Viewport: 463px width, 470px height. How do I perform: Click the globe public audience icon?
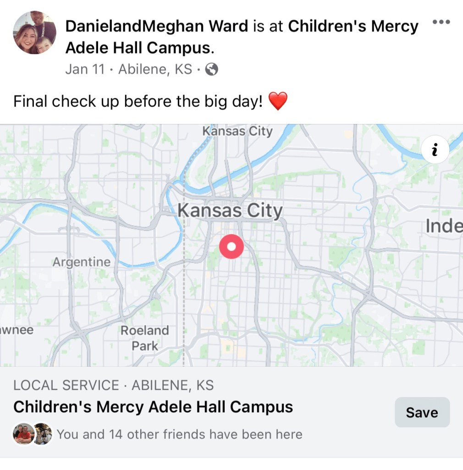(x=212, y=69)
